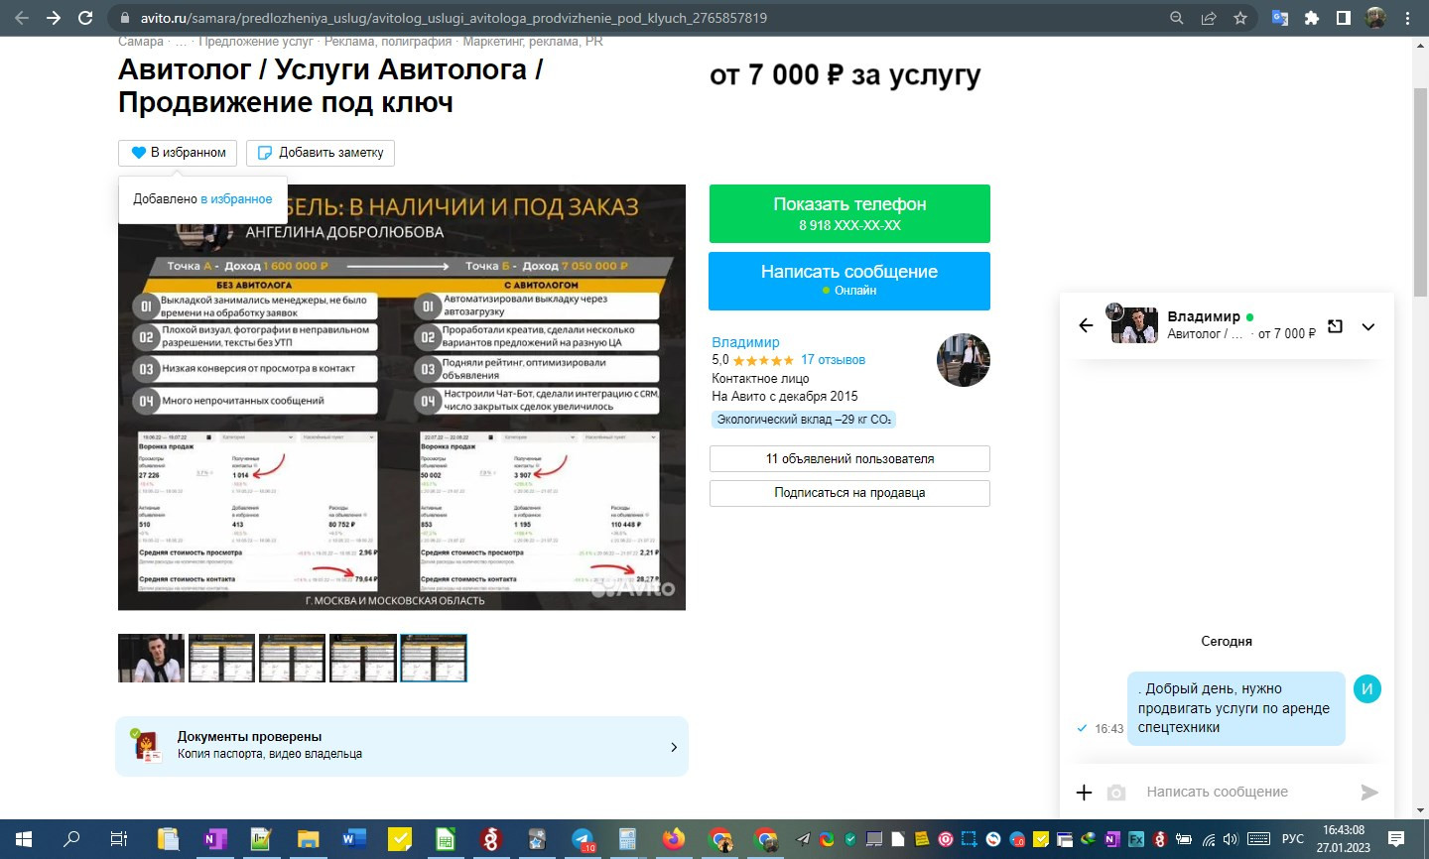Bookmark this page with star icon
The width and height of the screenshot is (1429, 859).
[x=1240, y=18]
